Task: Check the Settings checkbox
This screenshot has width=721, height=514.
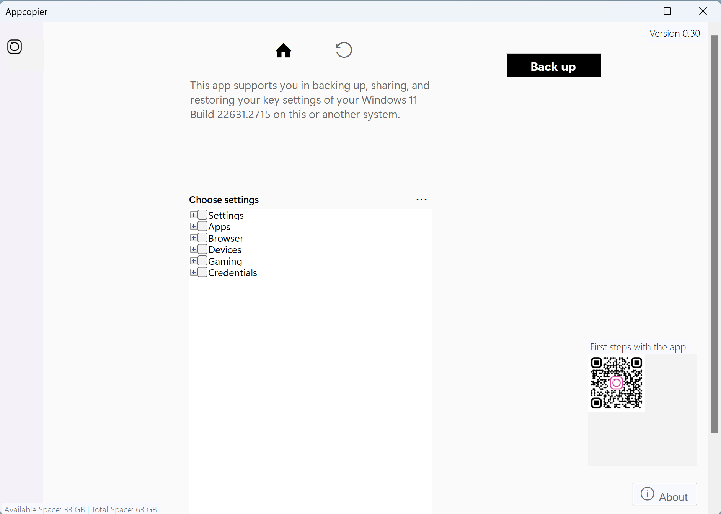Action: pos(202,215)
